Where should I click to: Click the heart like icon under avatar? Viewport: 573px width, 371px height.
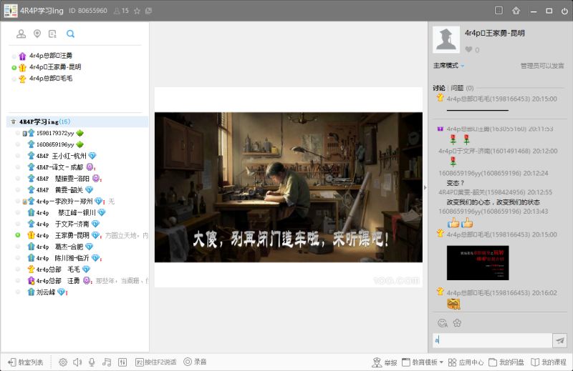pyautogui.click(x=468, y=50)
